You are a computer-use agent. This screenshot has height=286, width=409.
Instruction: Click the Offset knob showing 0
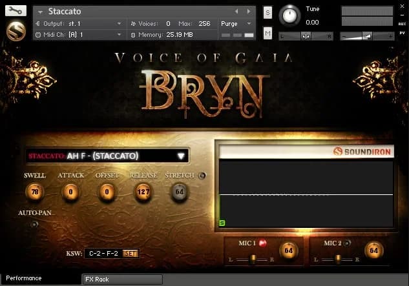click(107, 192)
